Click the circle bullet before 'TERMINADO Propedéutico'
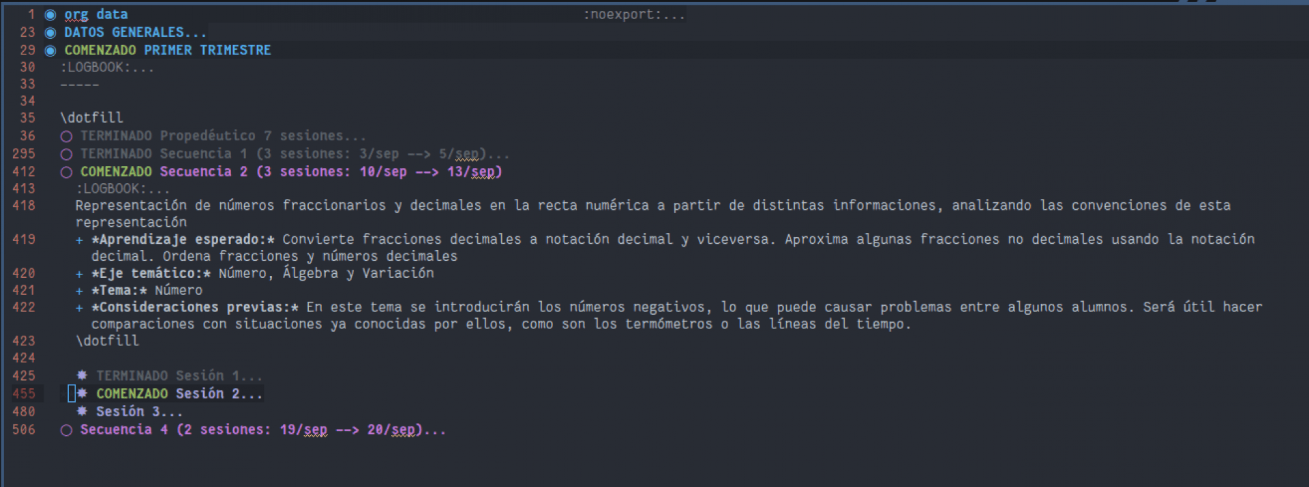 point(66,136)
